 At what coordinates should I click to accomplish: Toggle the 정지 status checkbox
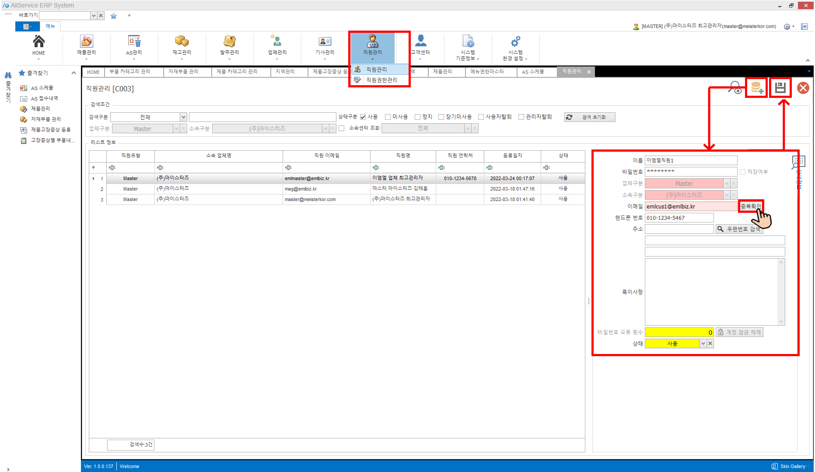pyautogui.click(x=417, y=117)
